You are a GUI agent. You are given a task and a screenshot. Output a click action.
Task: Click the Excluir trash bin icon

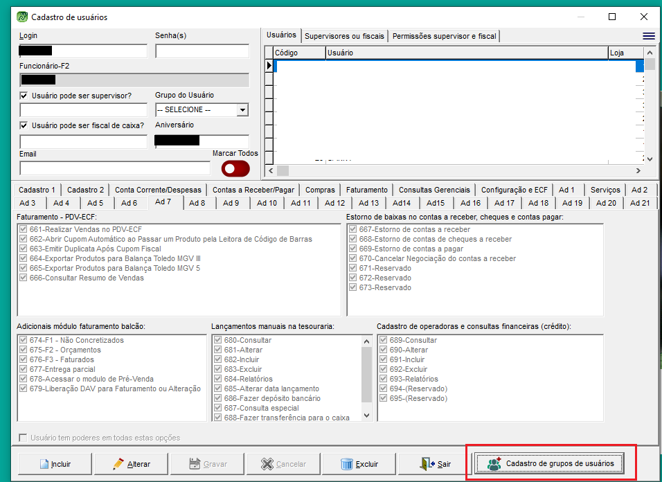pyautogui.click(x=347, y=464)
